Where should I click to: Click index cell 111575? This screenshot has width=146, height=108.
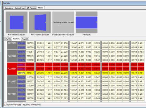pos(30,43)
